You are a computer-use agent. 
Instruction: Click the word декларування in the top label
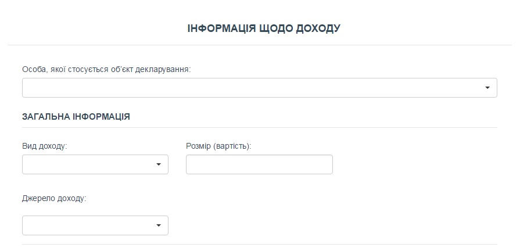coord(163,69)
